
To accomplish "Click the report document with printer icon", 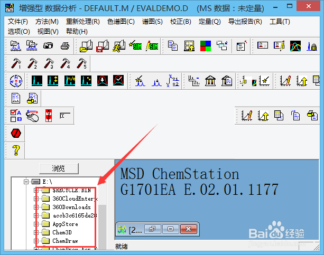I will pos(32,98).
